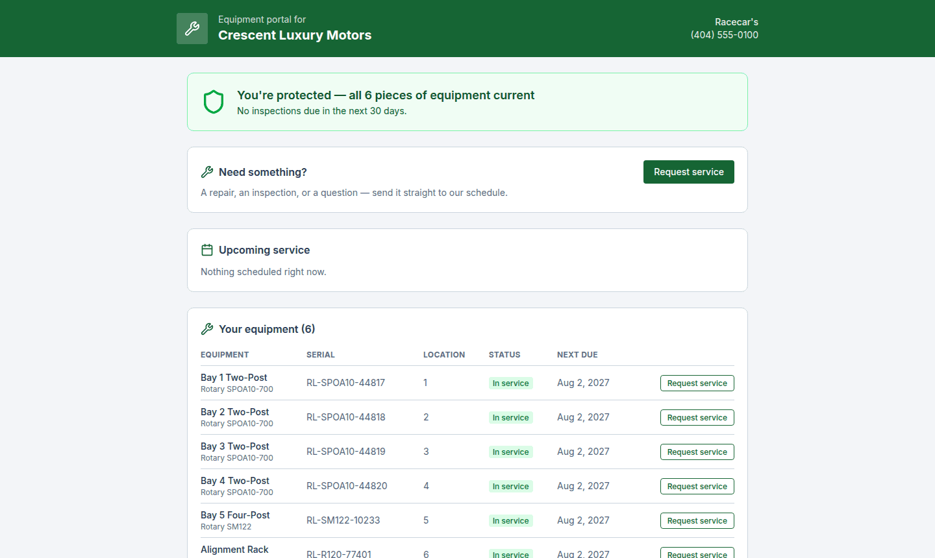Click In service badge for Bay 5
Viewport: 935px width, 558px height.
pyautogui.click(x=511, y=521)
